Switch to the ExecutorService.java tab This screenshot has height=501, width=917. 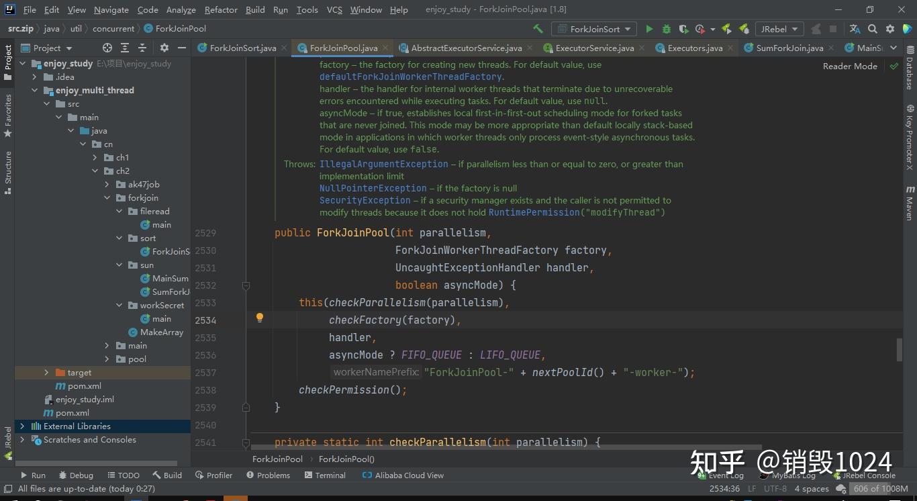pyautogui.click(x=593, y=48)
